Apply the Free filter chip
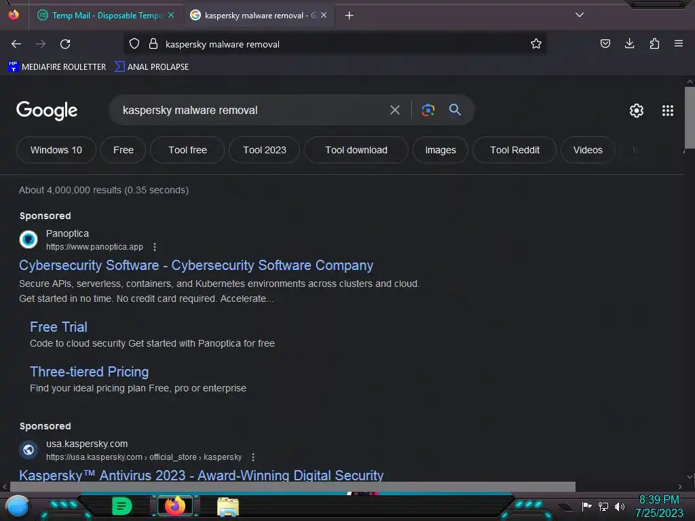The width and height of the screenshot is (695, 521). pyautogui.click(x=124, y=150)
